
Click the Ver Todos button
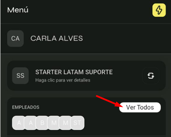[x=140, y=107]
